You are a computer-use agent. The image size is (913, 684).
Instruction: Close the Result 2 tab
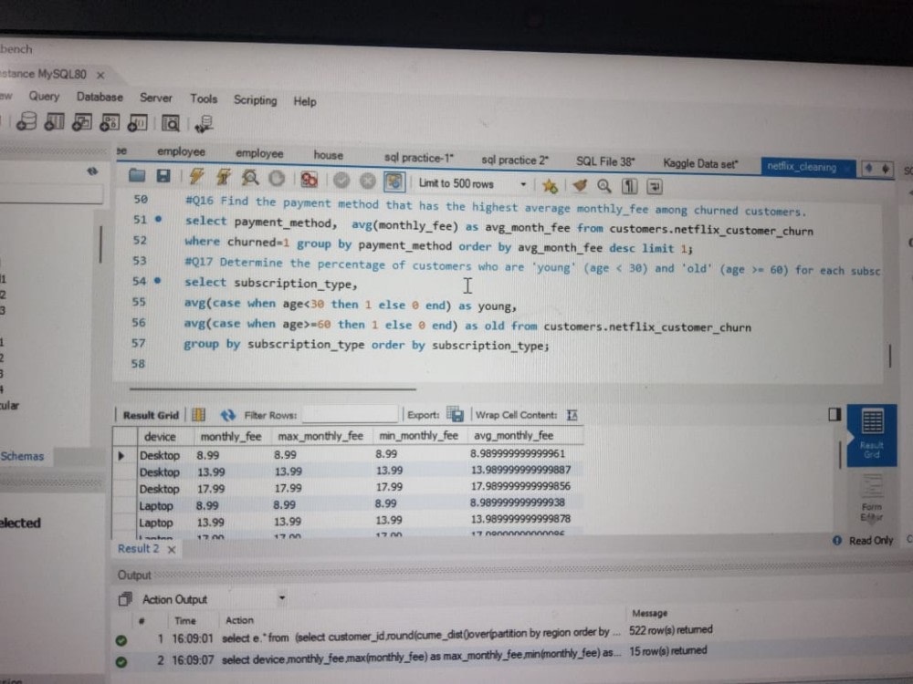(x=172, y=550)
